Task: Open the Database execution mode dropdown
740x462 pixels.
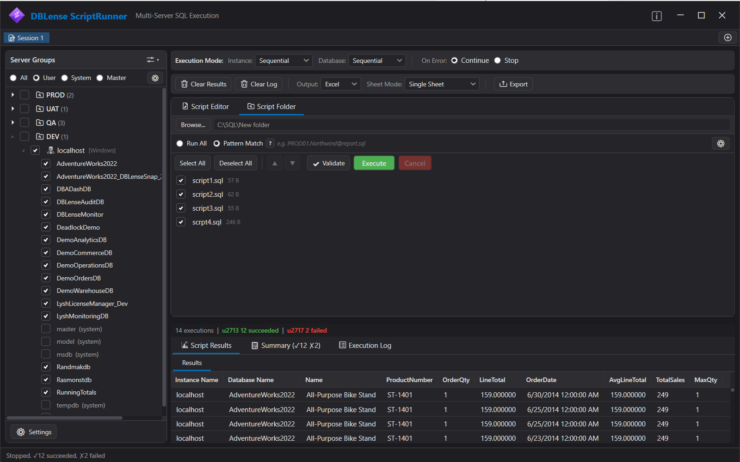Action: coord(377,61)
